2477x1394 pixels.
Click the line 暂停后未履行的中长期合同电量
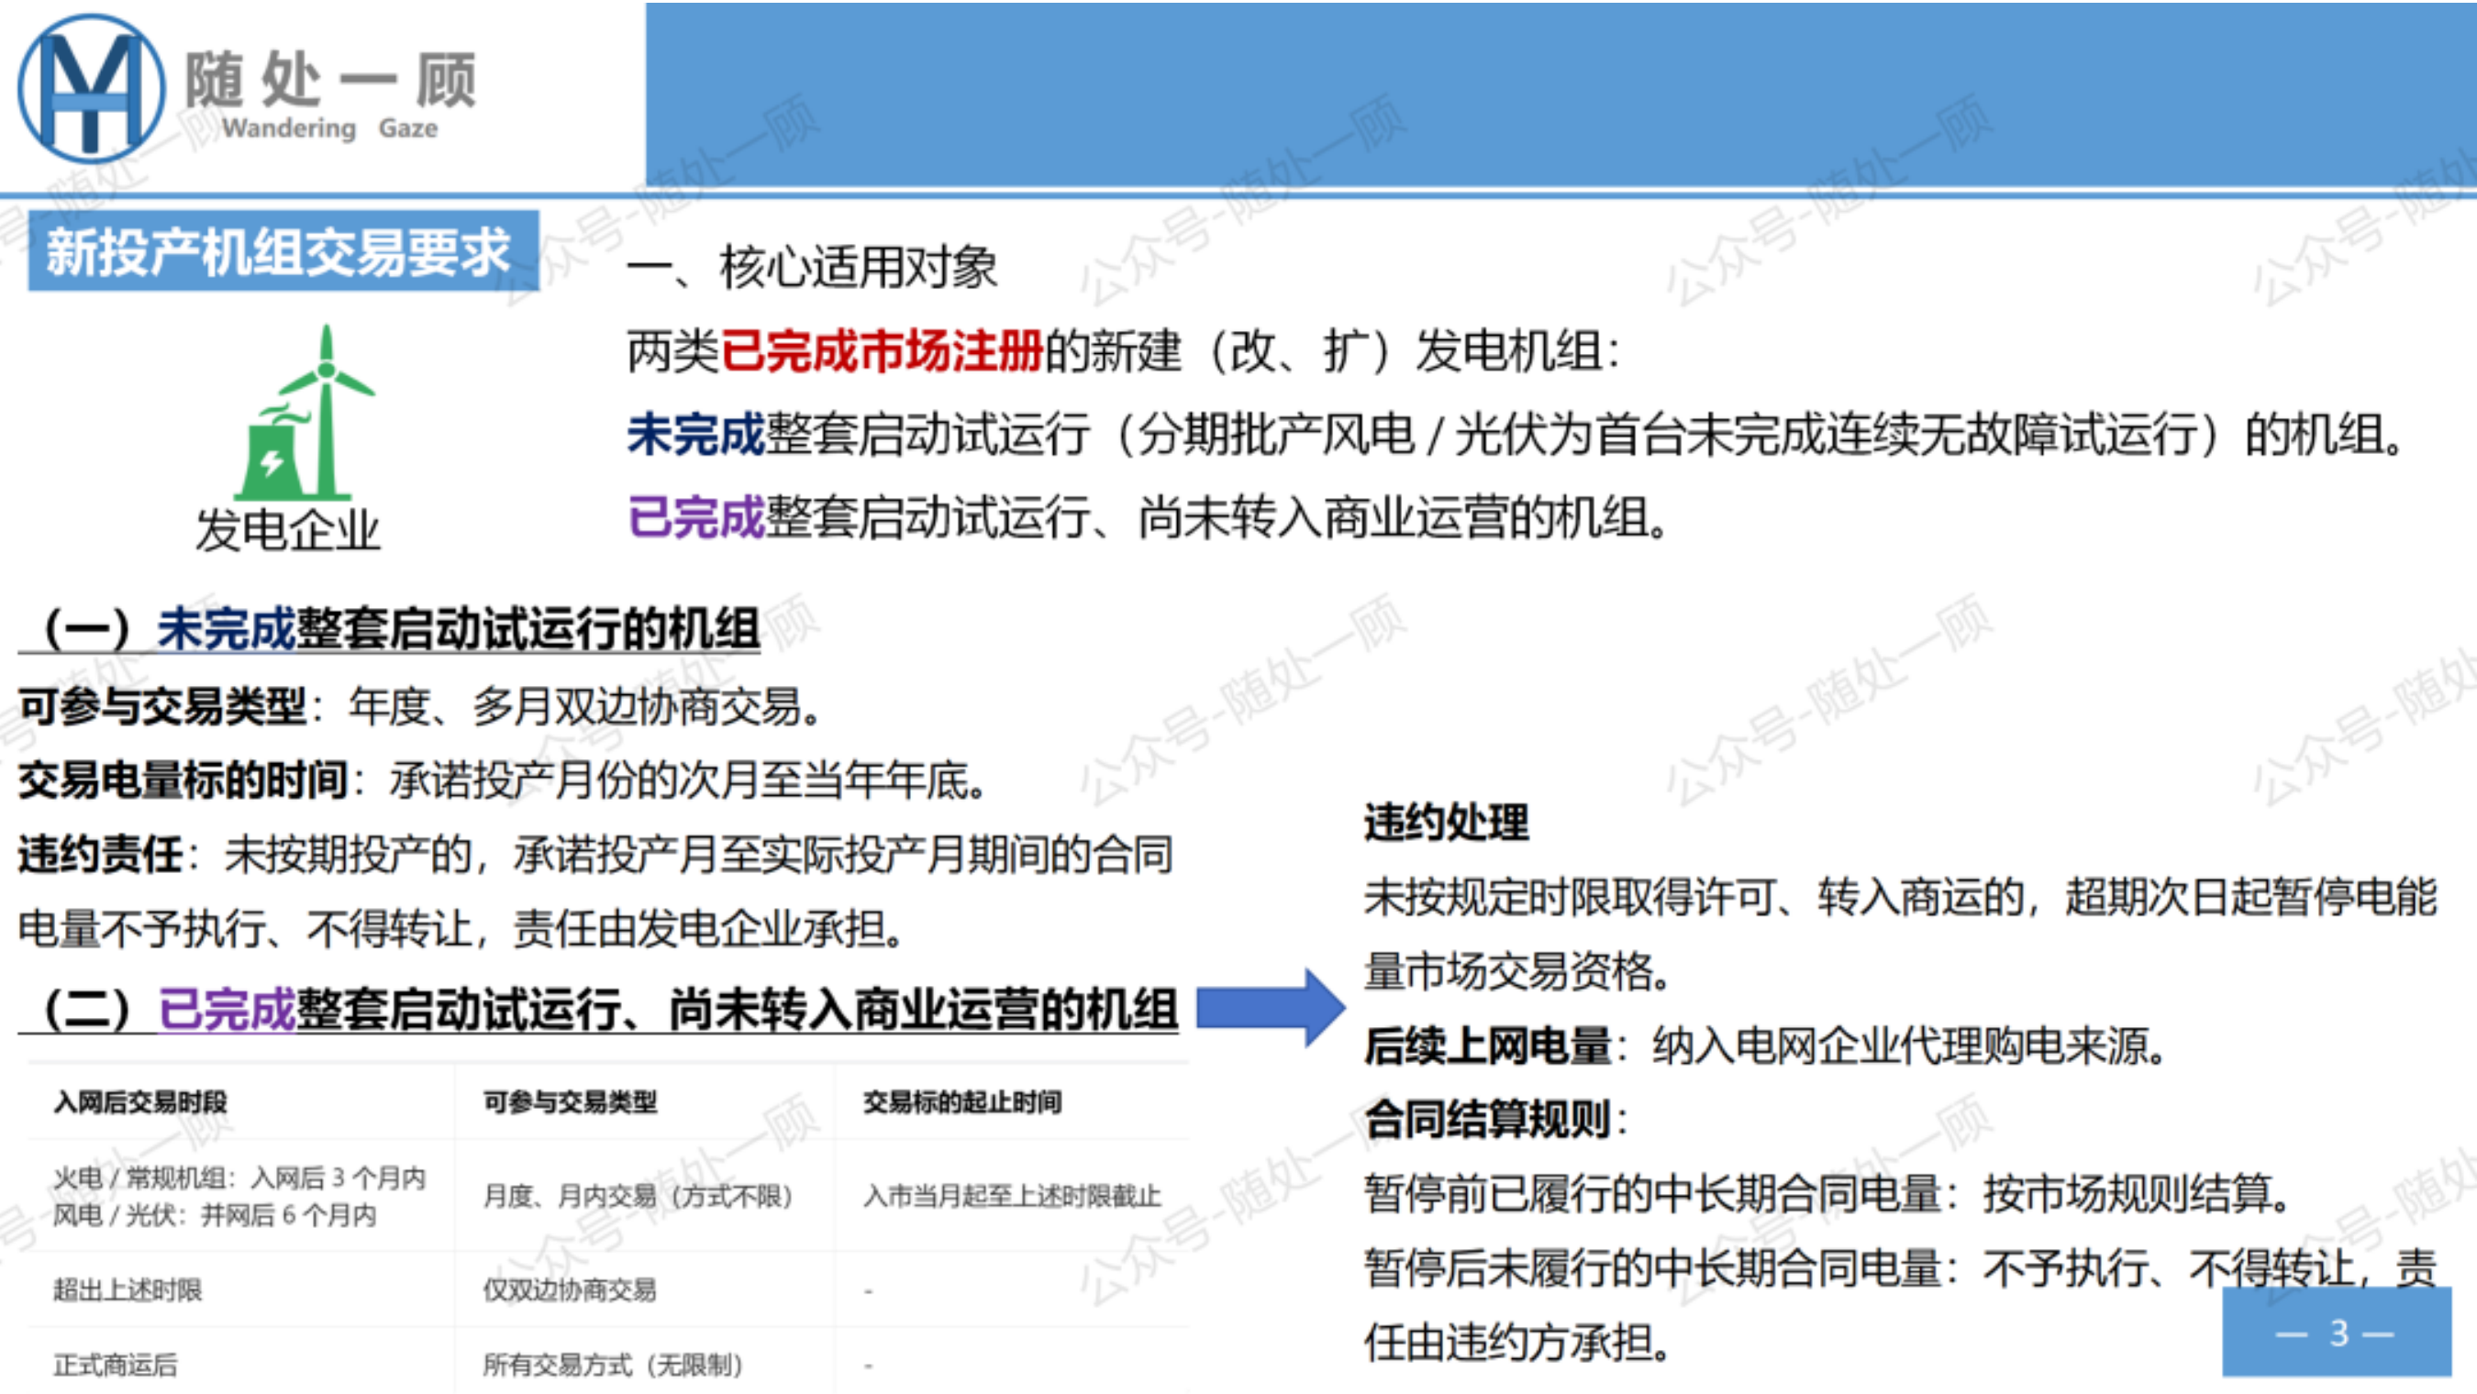[x=1900, y=1268]
